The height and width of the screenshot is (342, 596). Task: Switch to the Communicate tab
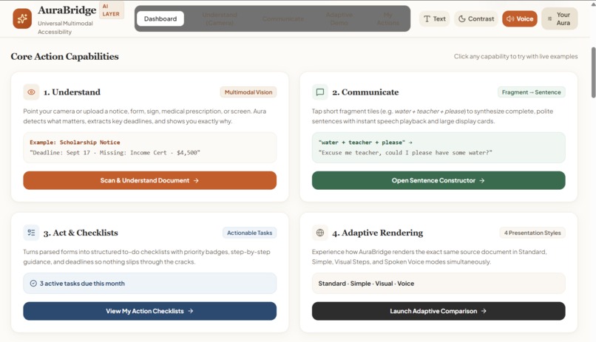coord(282,18)
